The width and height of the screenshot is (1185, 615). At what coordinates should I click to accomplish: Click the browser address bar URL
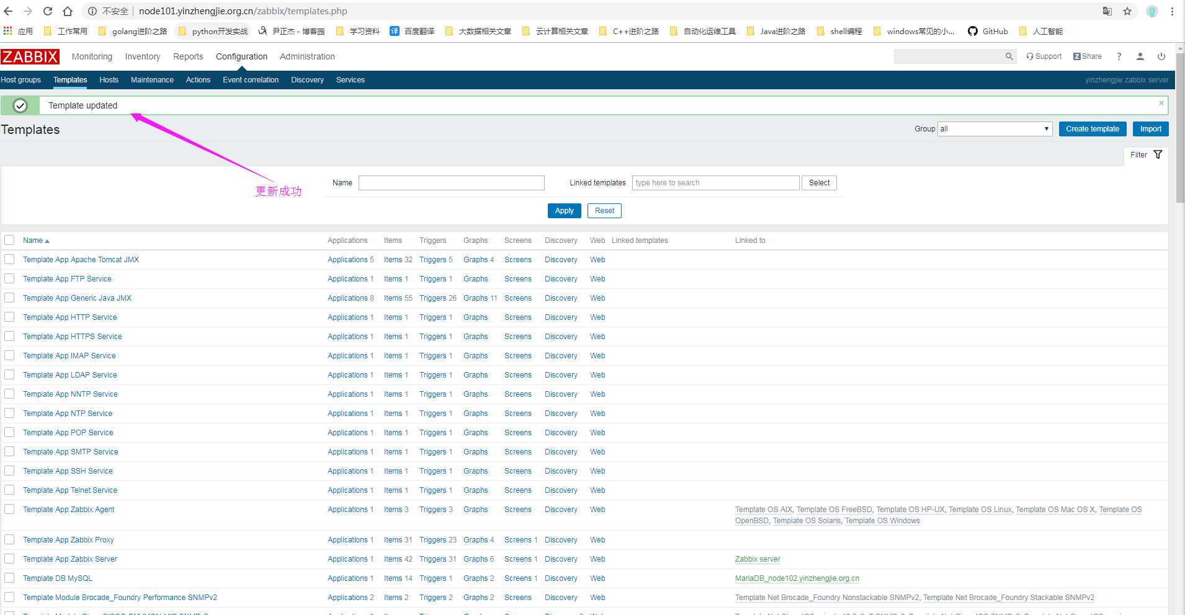pyautogui.click(x=243, y=11)
